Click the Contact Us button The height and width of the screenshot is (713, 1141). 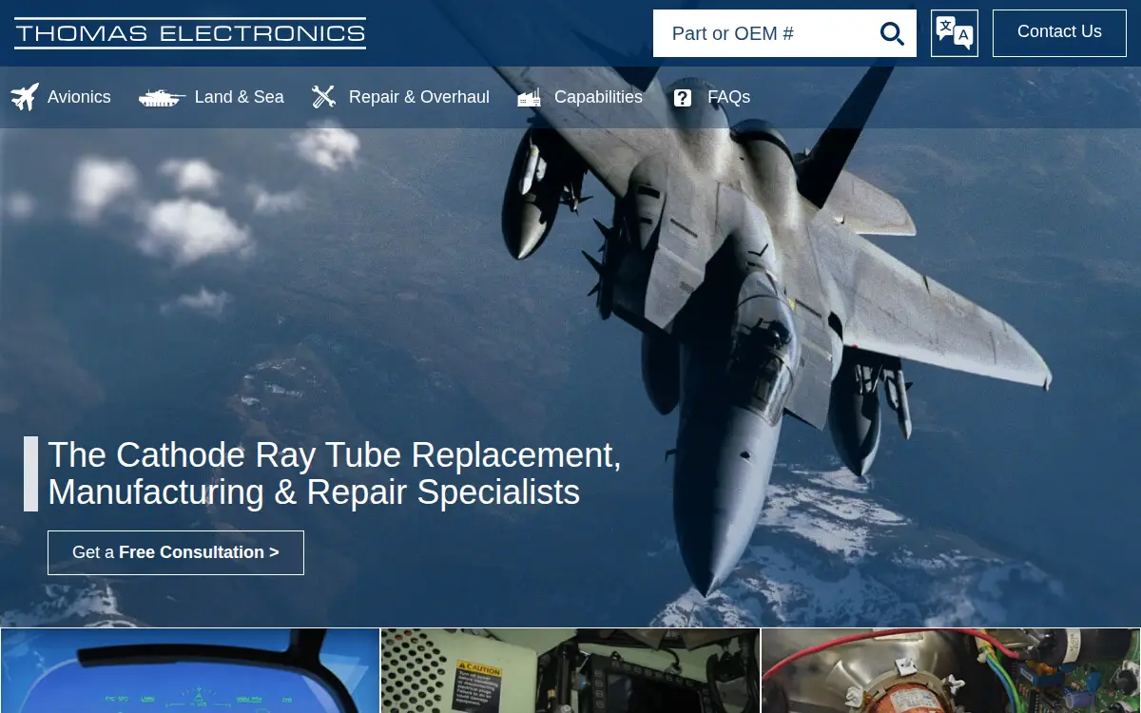[1059, 33]
